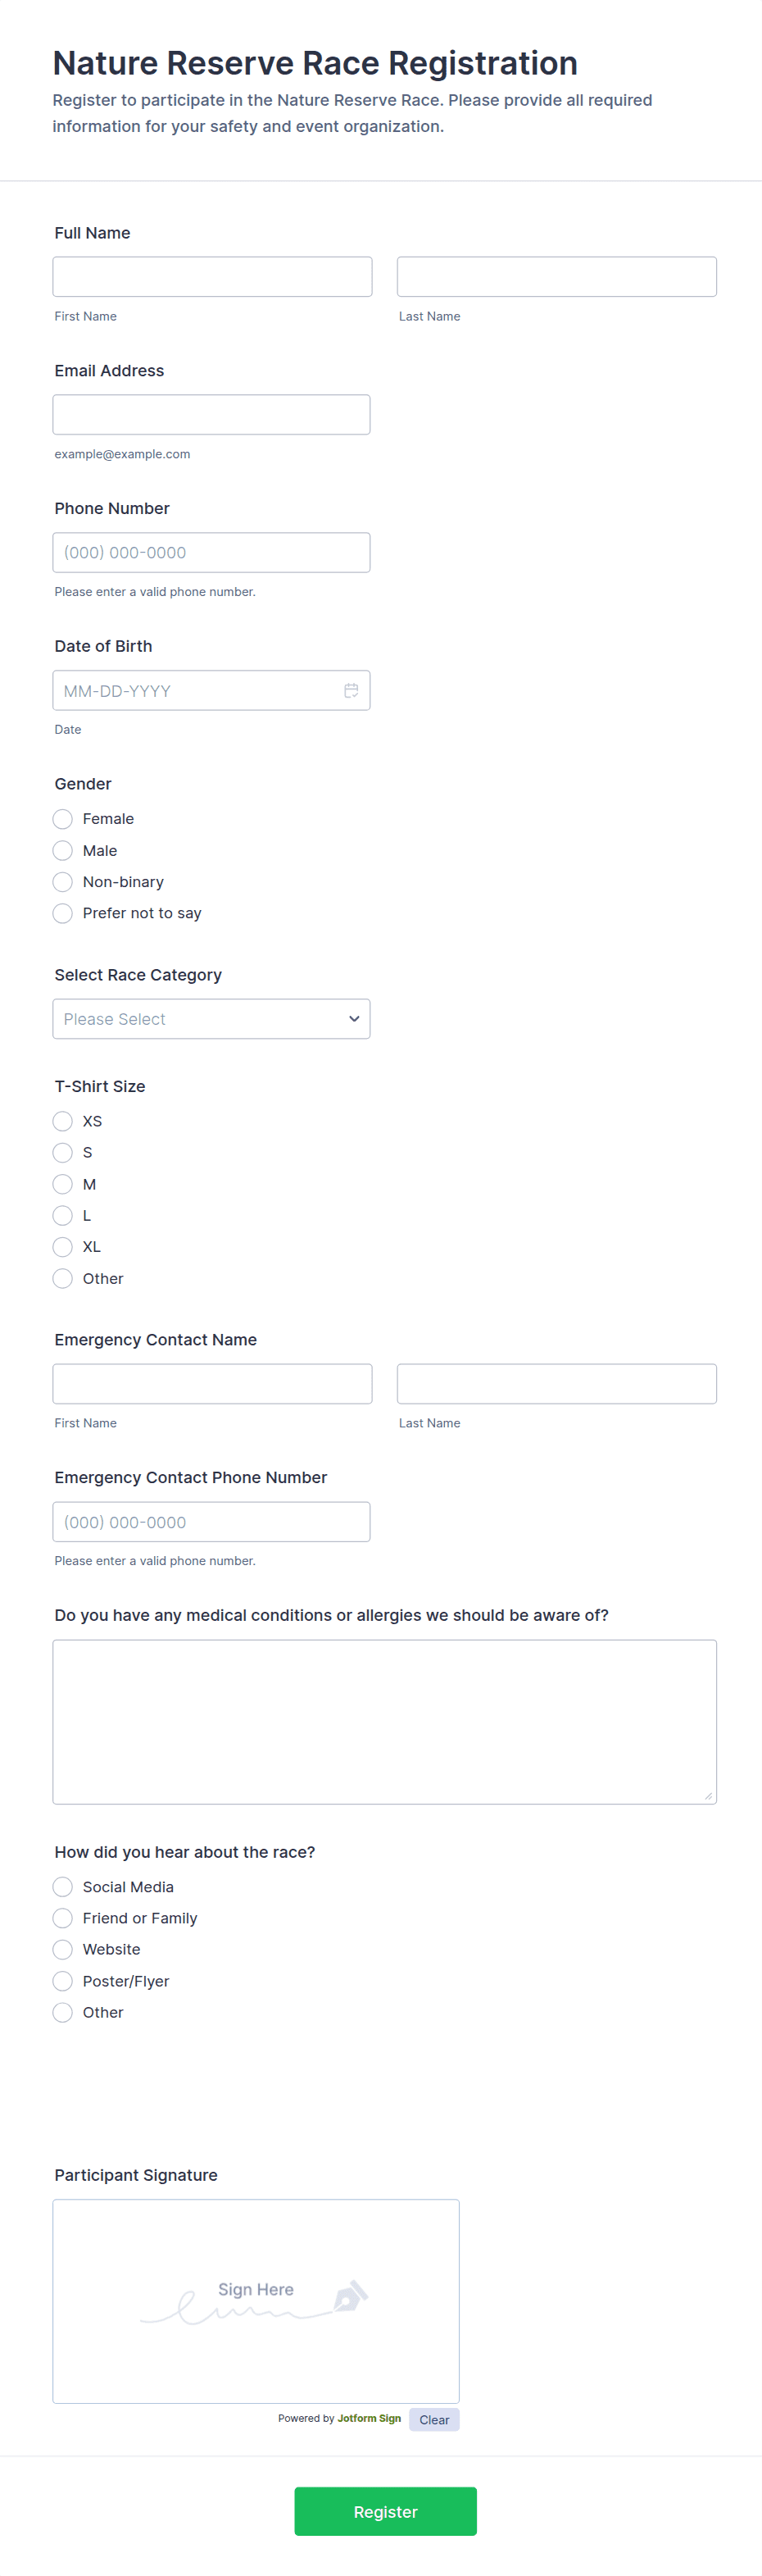Screen dimensions: 762x2576
Task: Click the Email Address input field
Action: 211,415
